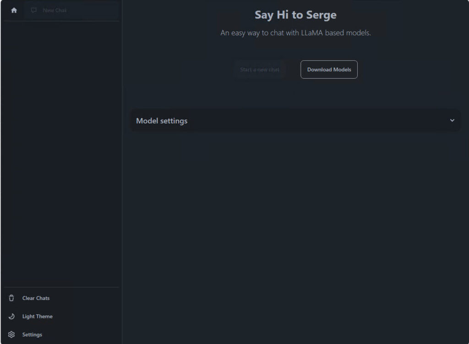Click the LLaMA based models subtitle text
The width and height of the screenshot is (469, 344).
point(295,33)
